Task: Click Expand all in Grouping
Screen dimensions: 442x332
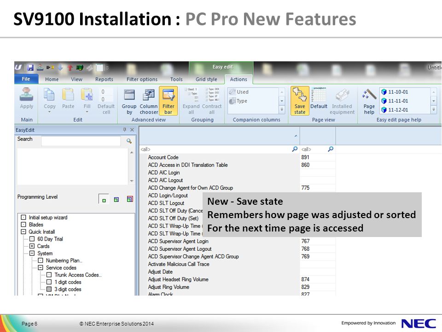Action: pos(191,101)
